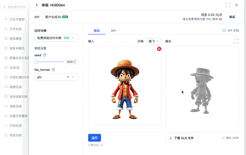This screenshot has width=246, height=155.
Task: Select 文档处理/OCR in the sidebar
Action: point(16,77)
